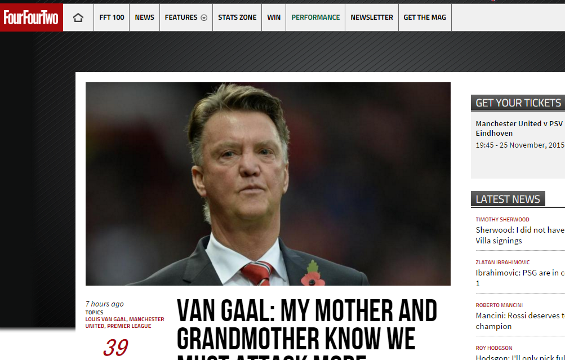Open the Performance section

click(315, 17)
